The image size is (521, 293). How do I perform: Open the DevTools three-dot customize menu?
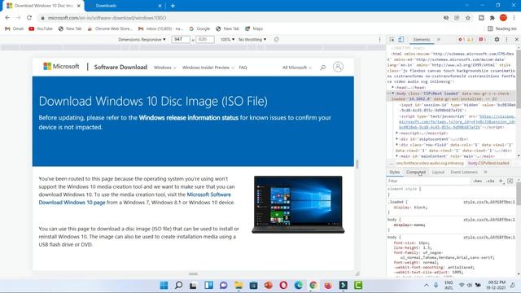point(506,39)
